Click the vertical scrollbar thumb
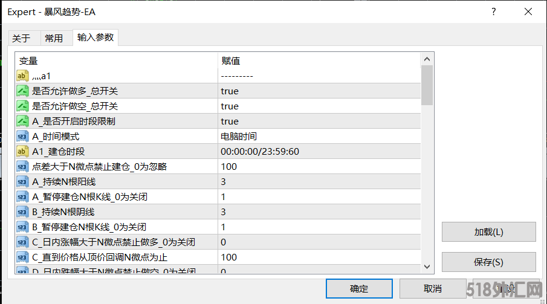The height and width of the screenshot is (304, 547). click(x=427, y=85)
